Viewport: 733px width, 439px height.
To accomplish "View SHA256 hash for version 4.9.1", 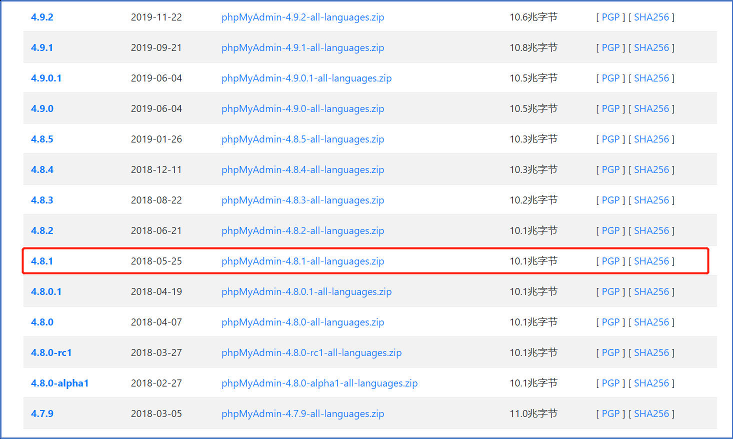I will pyautogui.click(x=651, y=47).
